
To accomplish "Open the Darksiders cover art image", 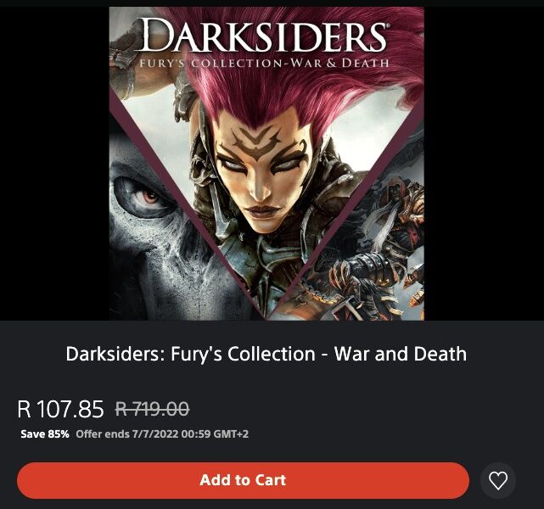I will (x=266, y=164).
